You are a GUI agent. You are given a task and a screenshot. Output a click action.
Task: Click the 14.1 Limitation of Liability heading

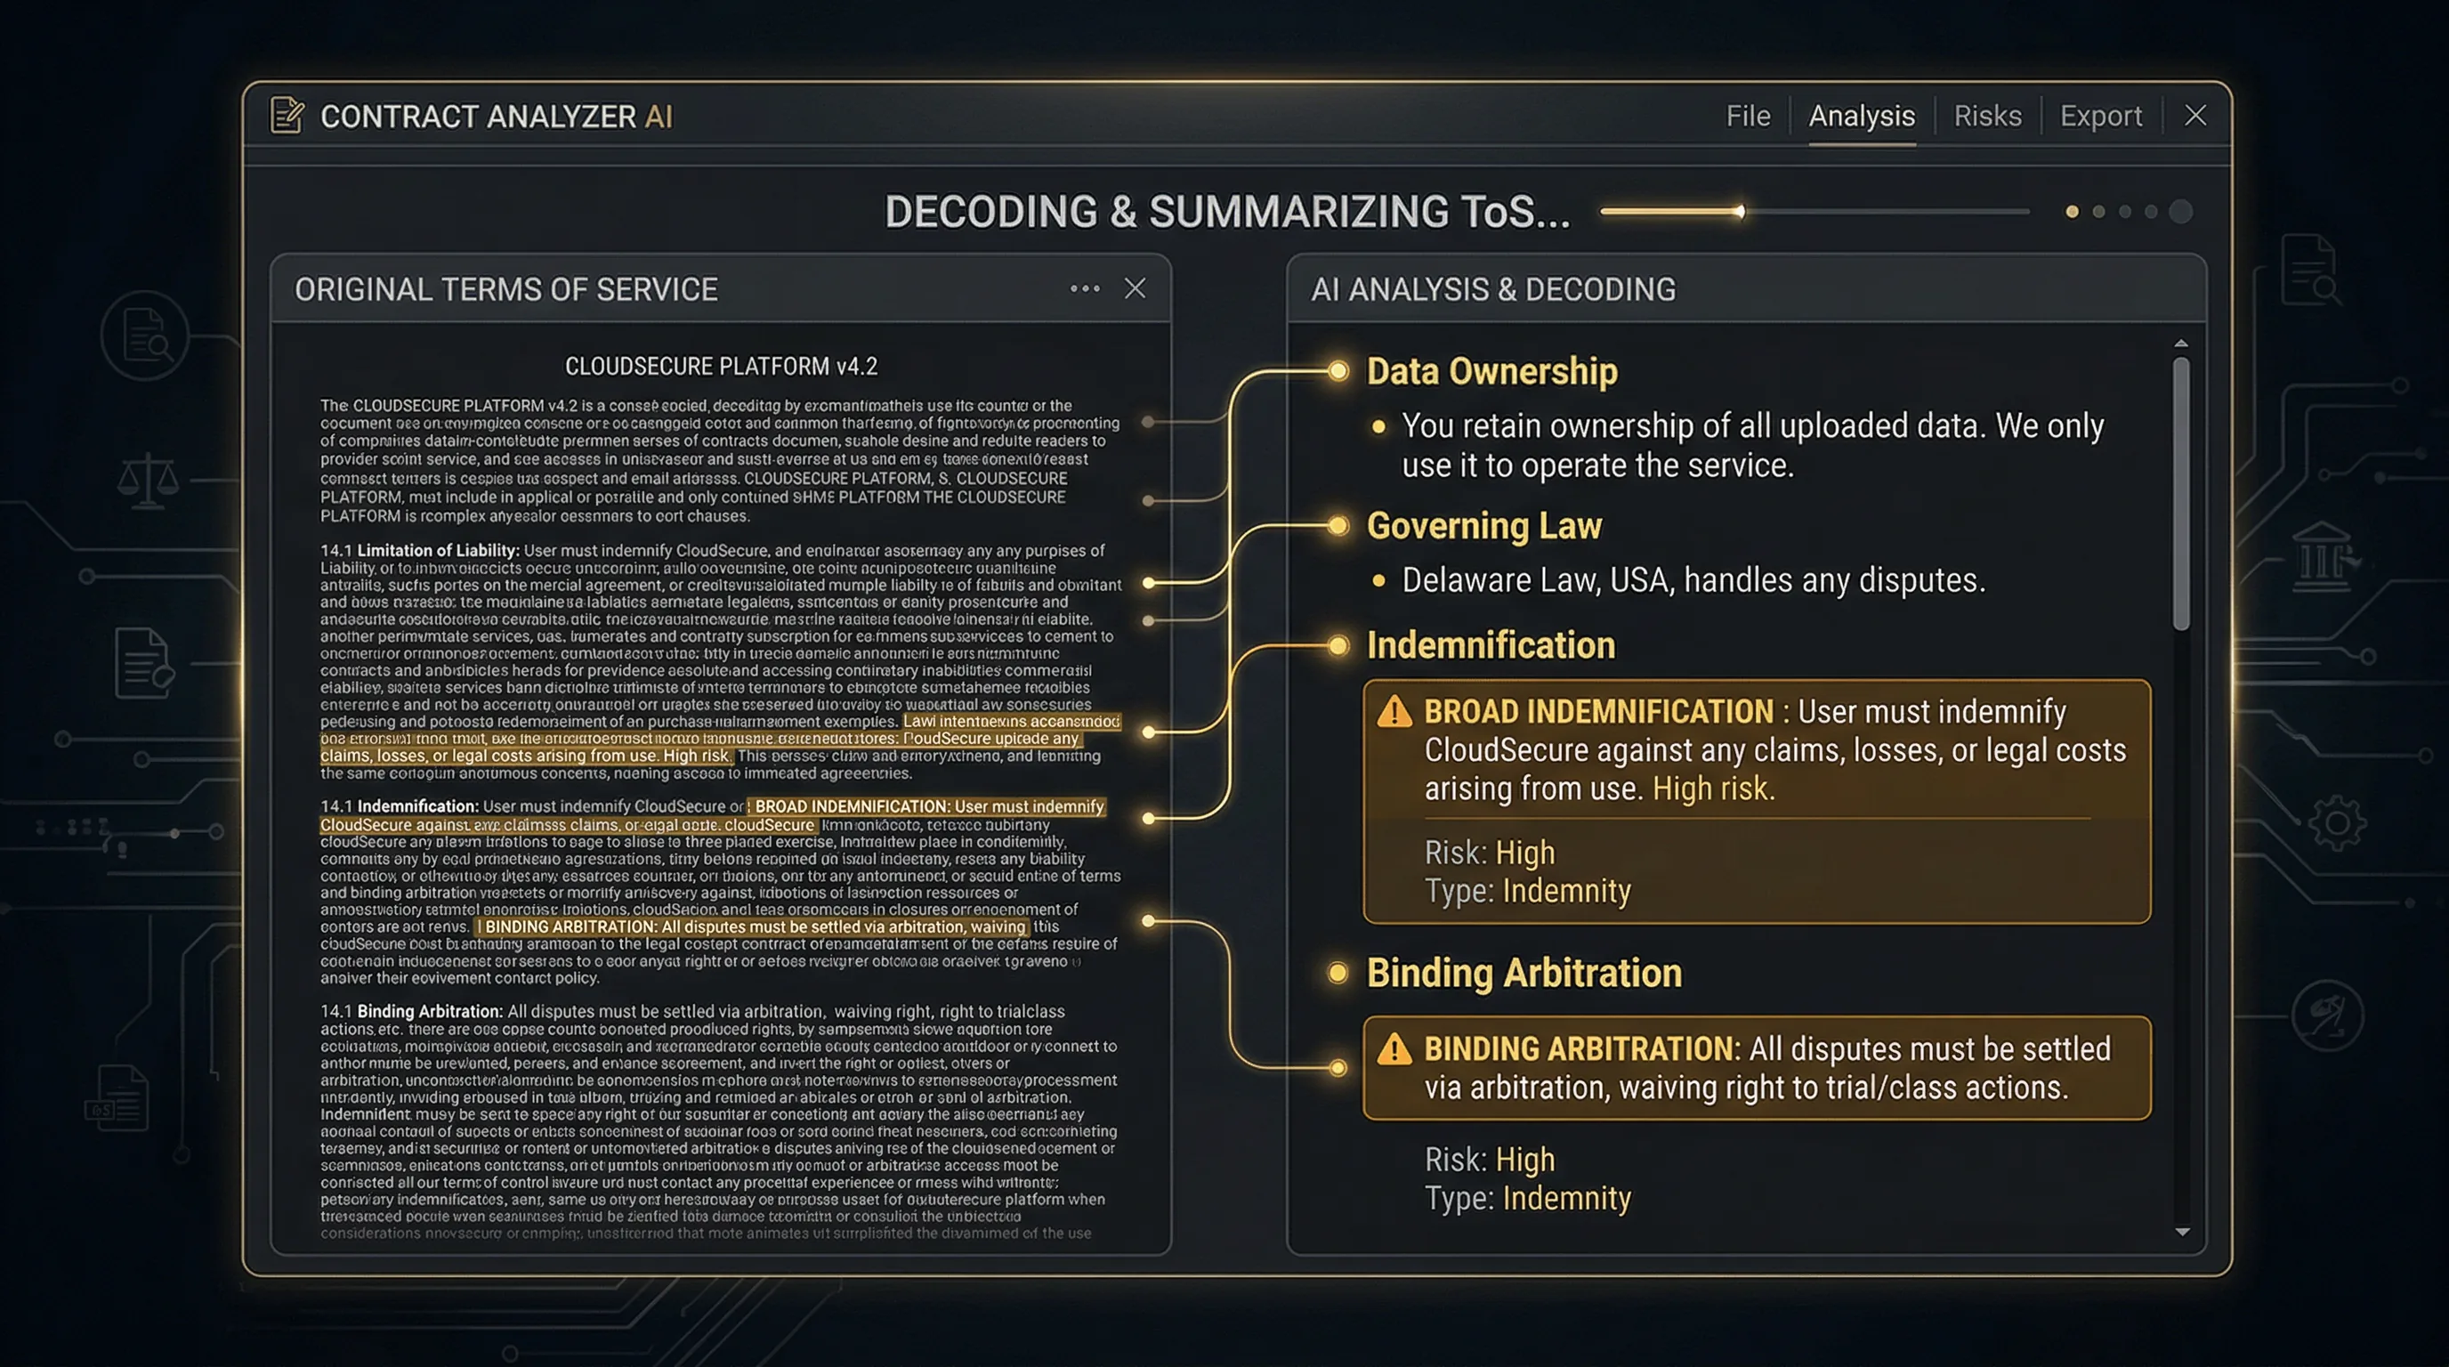[419, 550]
